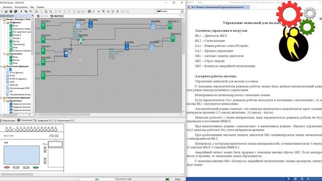The image size is (322, 181).
Task: Pick Курсорные клавиши in the library tree
Action: click(22, 29)
